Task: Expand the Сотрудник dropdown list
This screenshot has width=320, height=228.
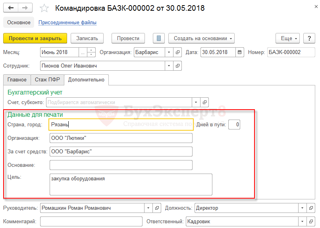Action: (169, 66)
